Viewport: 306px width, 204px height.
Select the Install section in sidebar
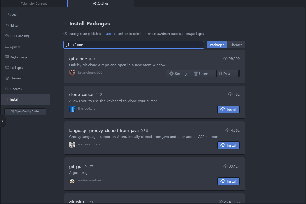tap(25, 99)
